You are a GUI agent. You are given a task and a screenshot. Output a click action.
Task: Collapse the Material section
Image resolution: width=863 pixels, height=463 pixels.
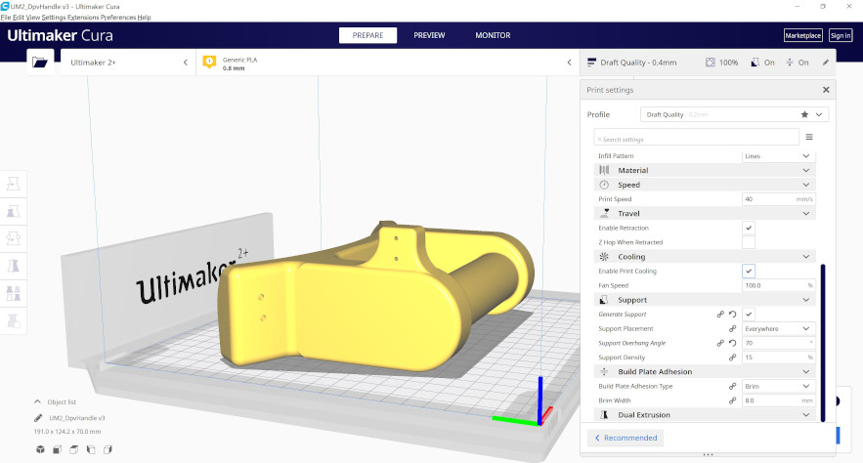705,171
